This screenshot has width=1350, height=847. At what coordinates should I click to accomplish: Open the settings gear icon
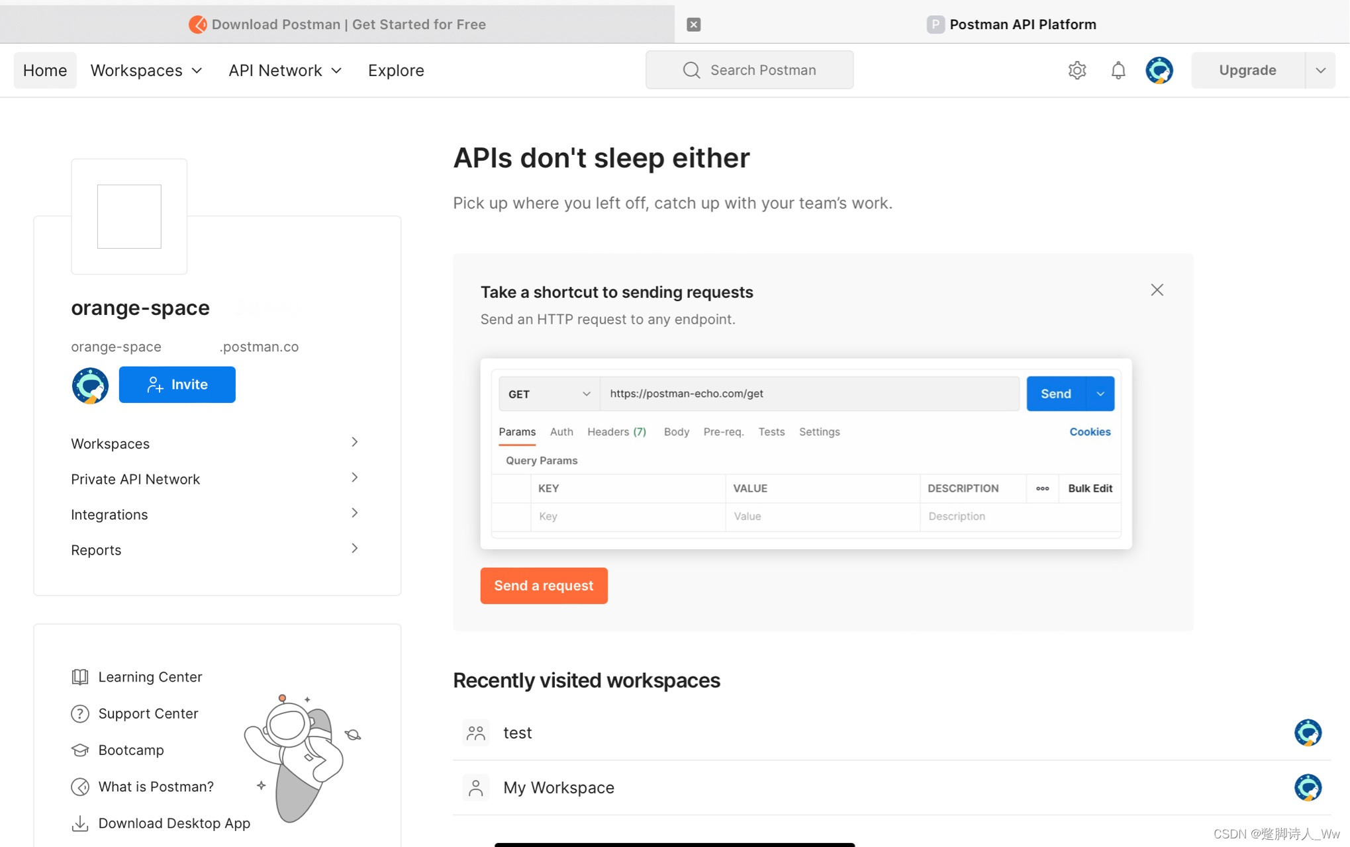coord(1077,70)
